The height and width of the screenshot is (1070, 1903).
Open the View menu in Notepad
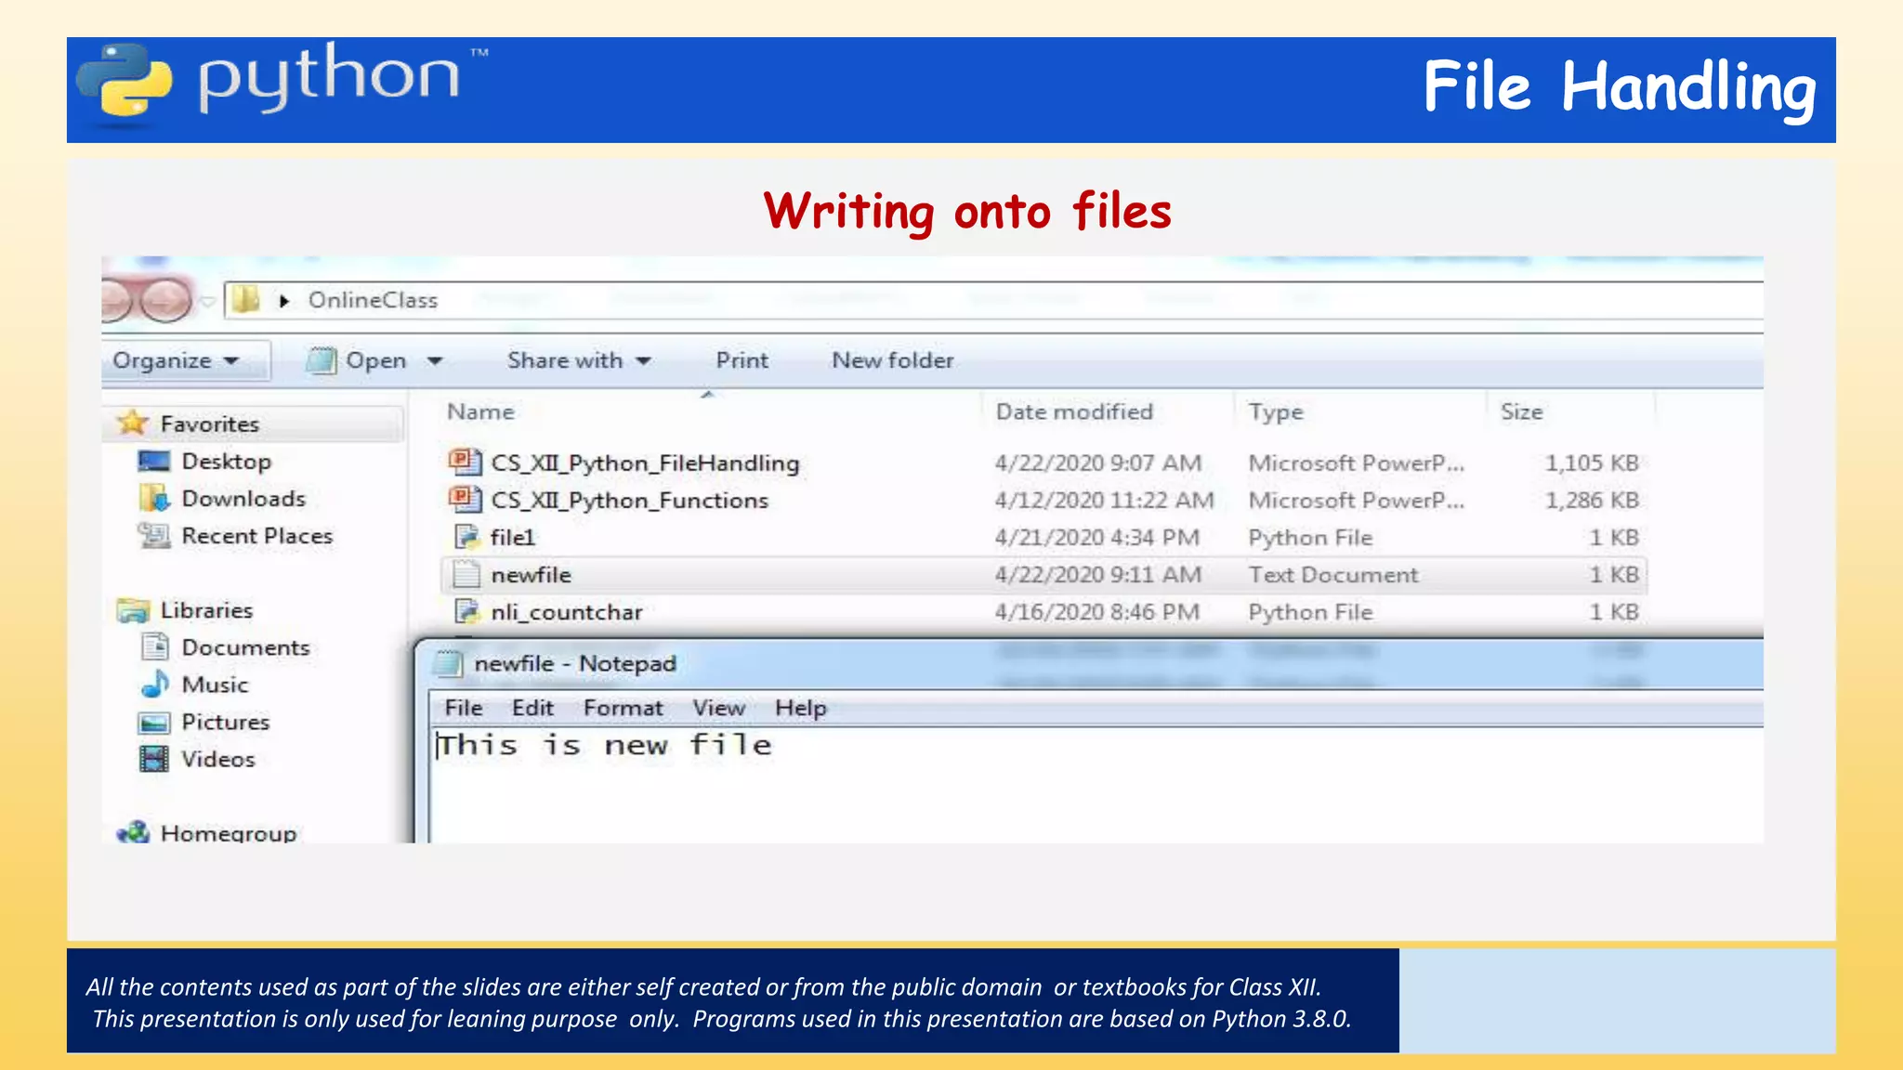point(718,708)
